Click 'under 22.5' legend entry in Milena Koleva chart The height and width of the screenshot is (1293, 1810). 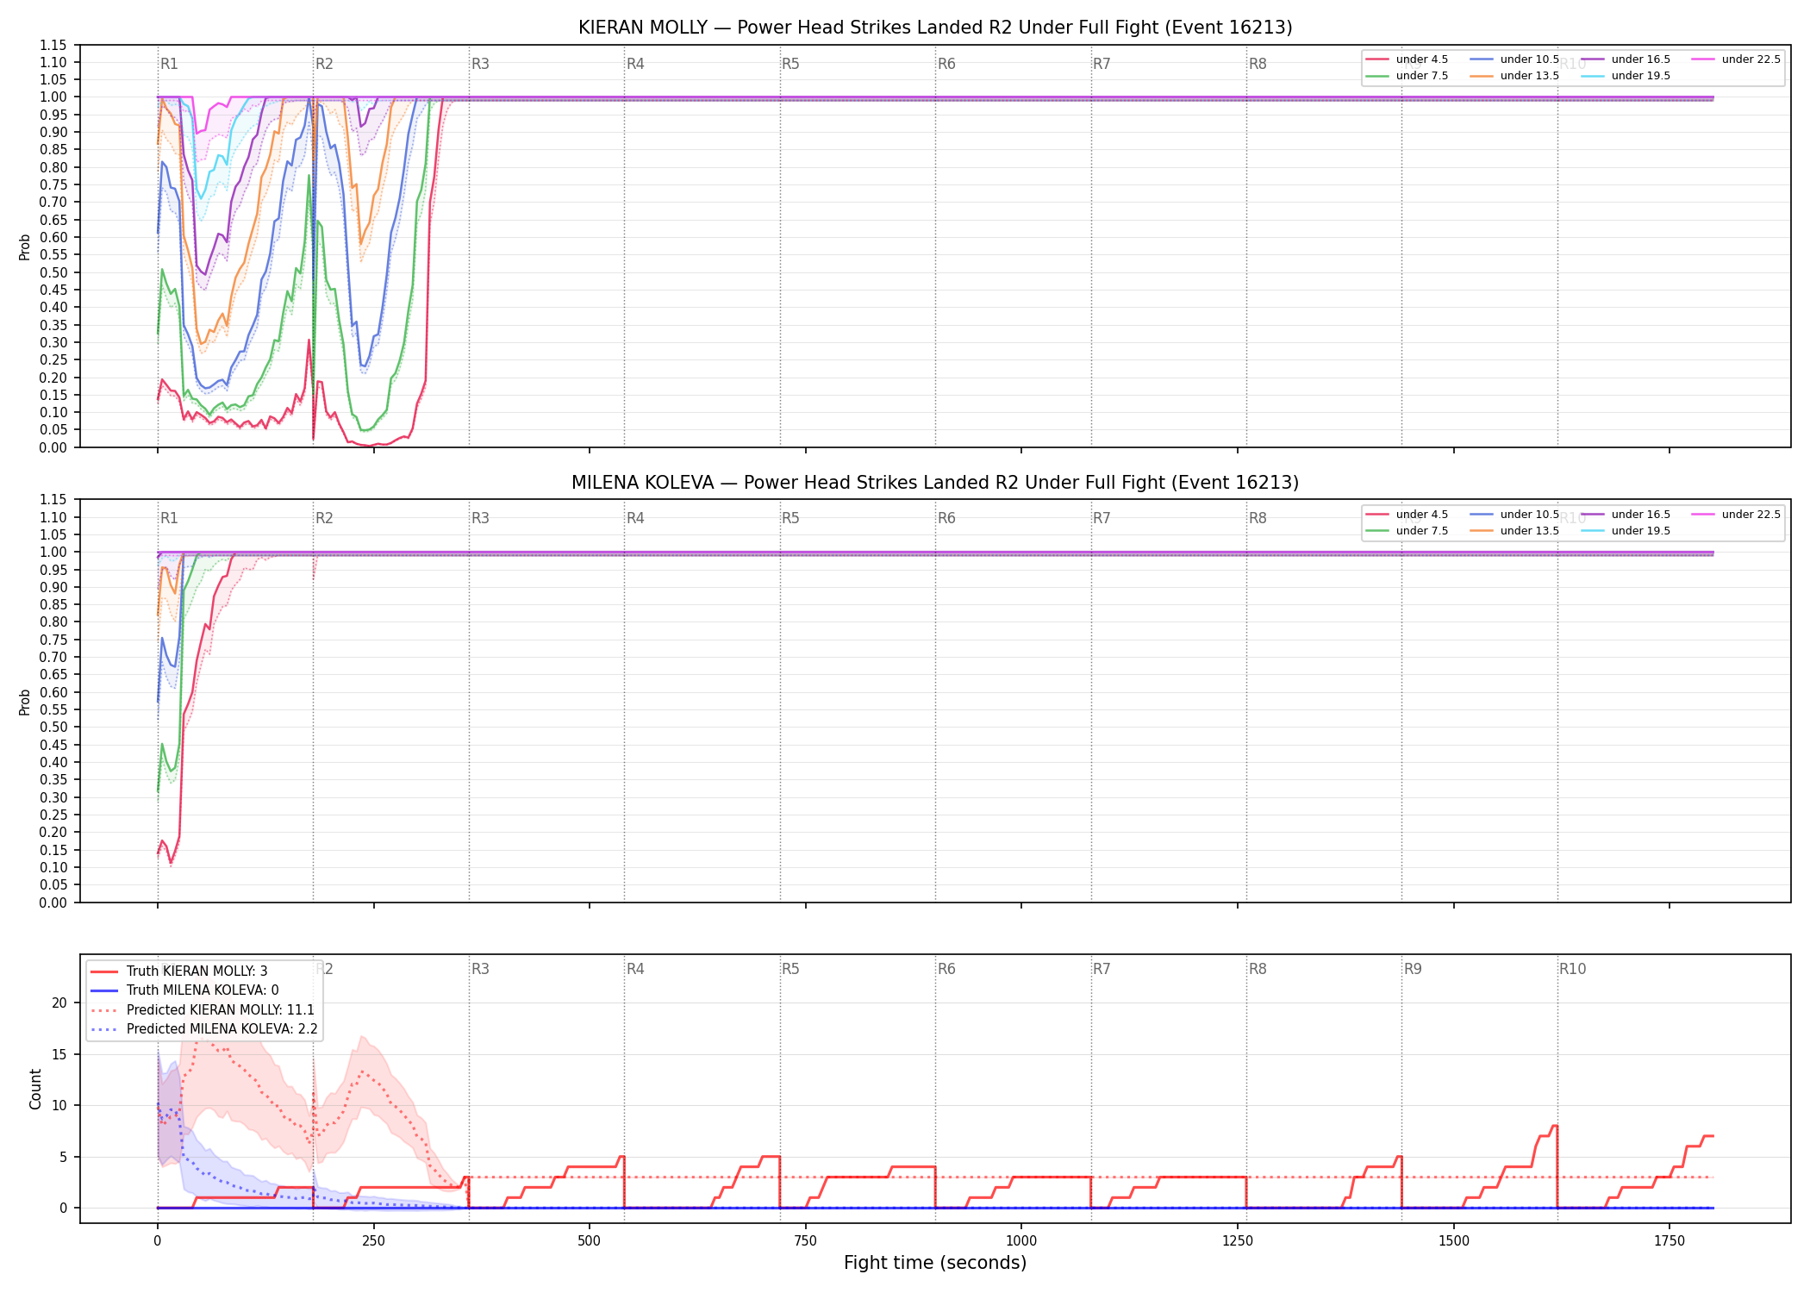[1737, 515]
